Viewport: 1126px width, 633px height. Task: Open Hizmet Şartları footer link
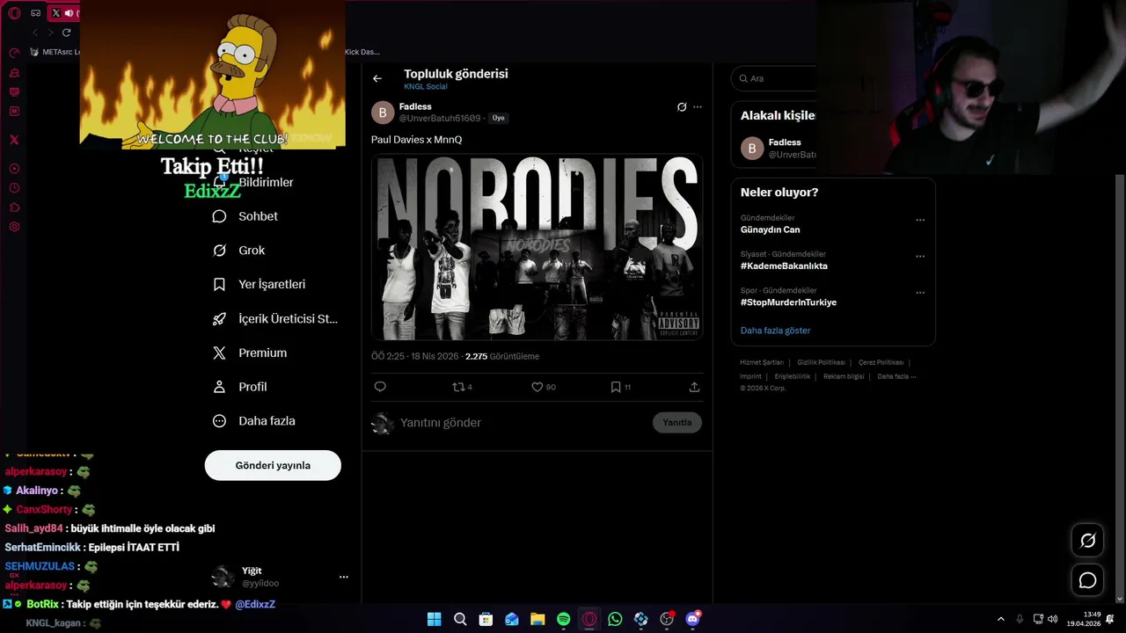762,362
